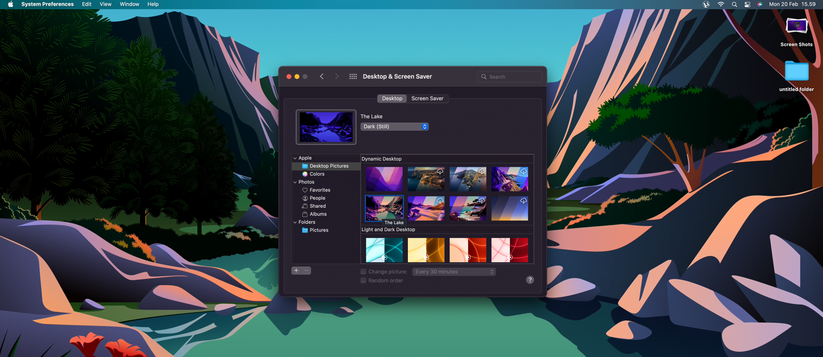Select the yellow Light and Dark wallpaper
823x357 pixels.
tap(426, 250)
